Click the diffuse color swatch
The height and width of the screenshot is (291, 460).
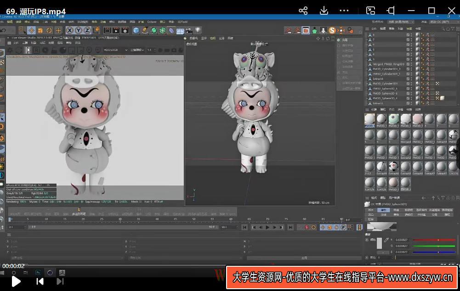(379, 243)
